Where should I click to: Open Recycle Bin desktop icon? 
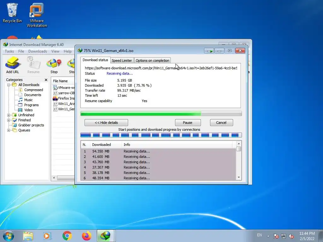[x=12, y=13]
